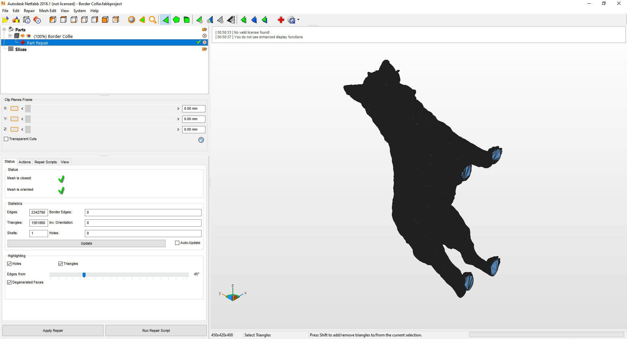Screen dimensions: 627x339
Task: Click the magnifier zoom icon
Action: (153, 20)
